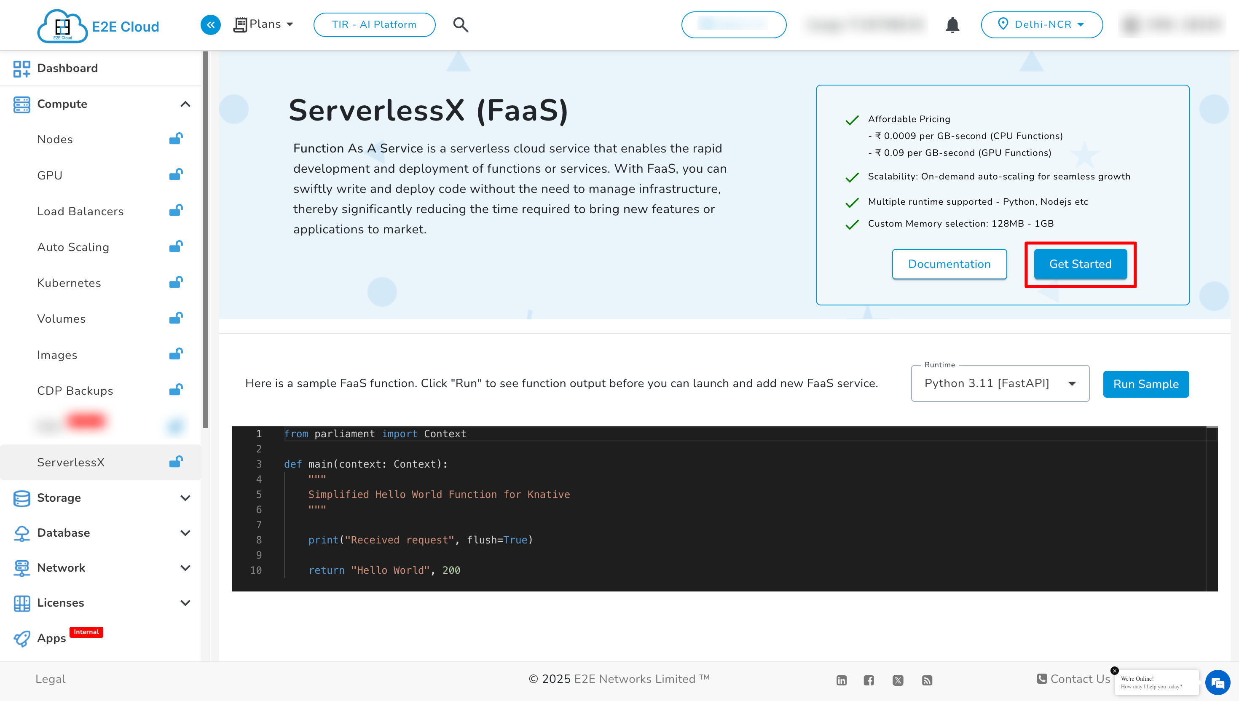Click the Get Started button
The image size is (1239, 701).
coord(1080,264)
